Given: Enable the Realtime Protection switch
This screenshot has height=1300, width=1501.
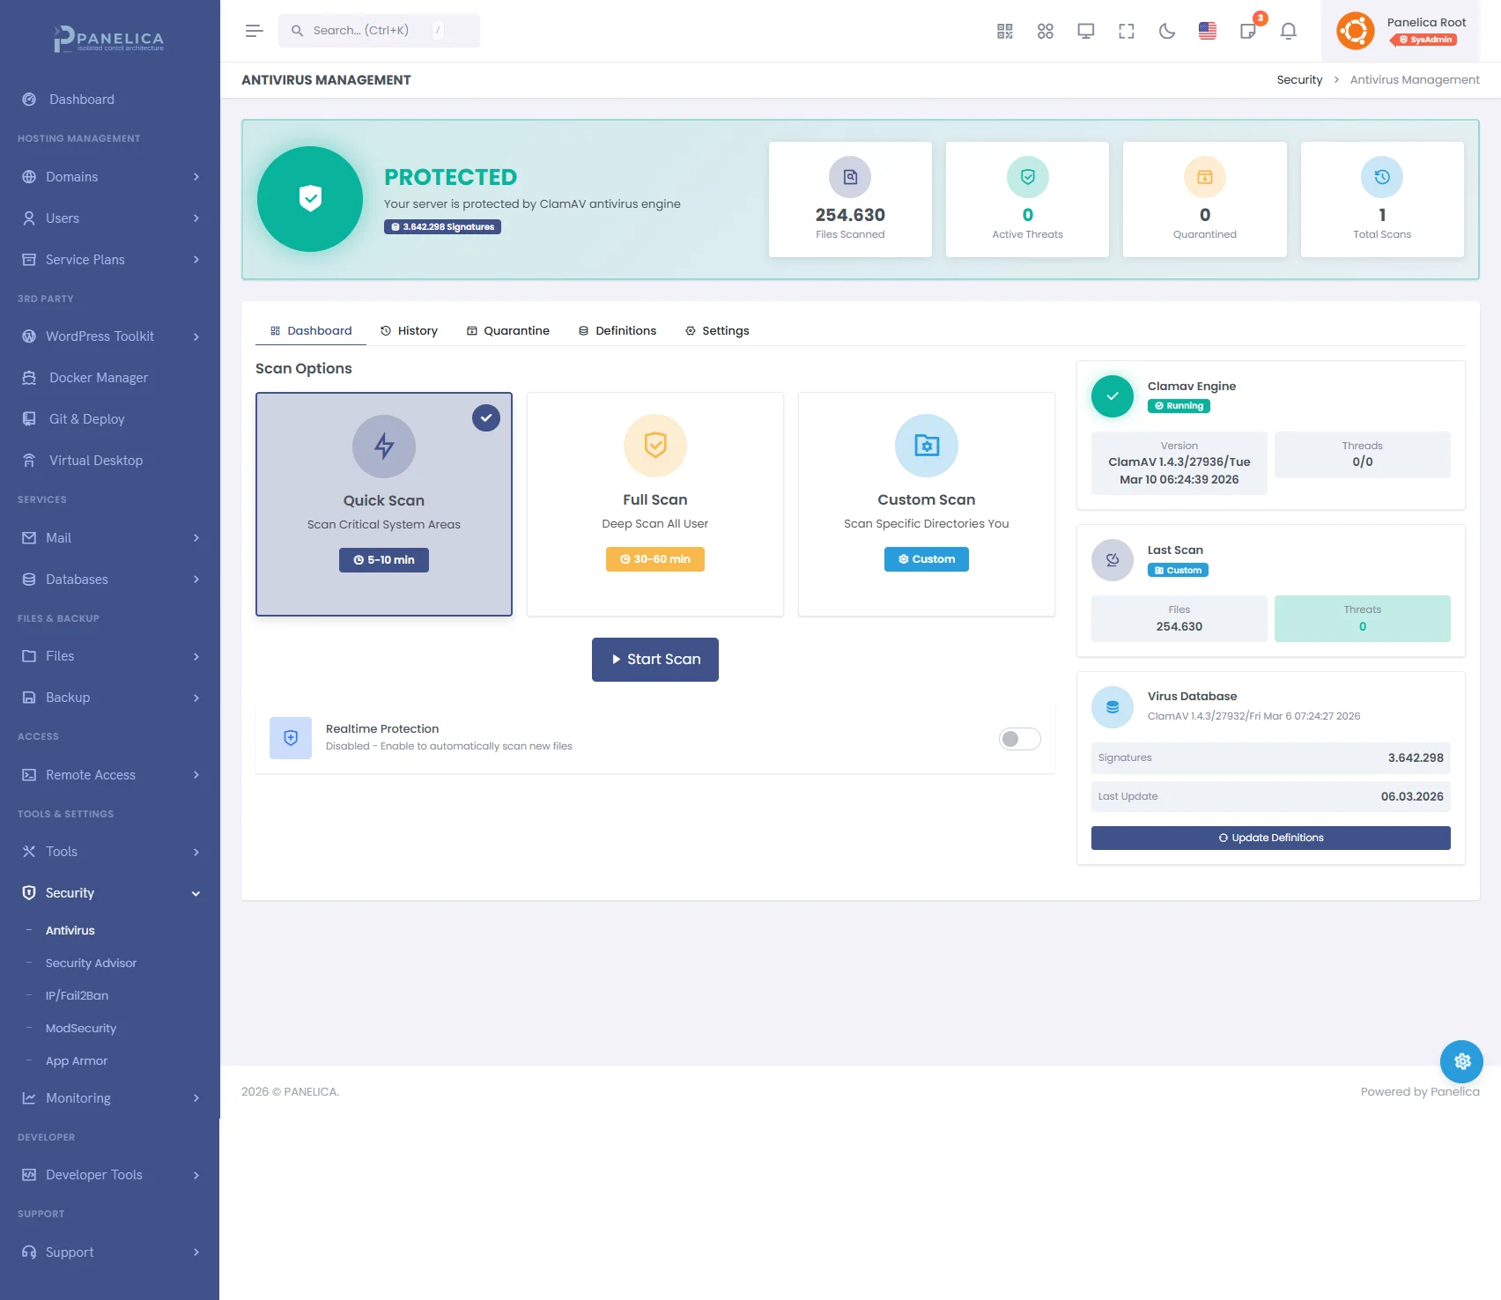Looking at the screenshot, I should [1019, 739].
